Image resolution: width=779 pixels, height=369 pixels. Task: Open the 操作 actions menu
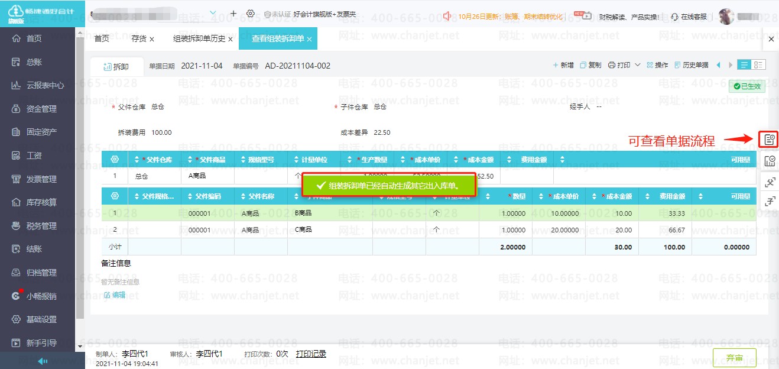tap(657, 65)
